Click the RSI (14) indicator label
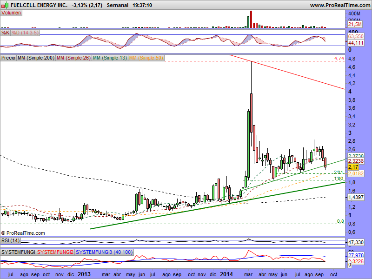Image resolution: width=372 pixels, height=279 pixels. [x=10, y=240]
